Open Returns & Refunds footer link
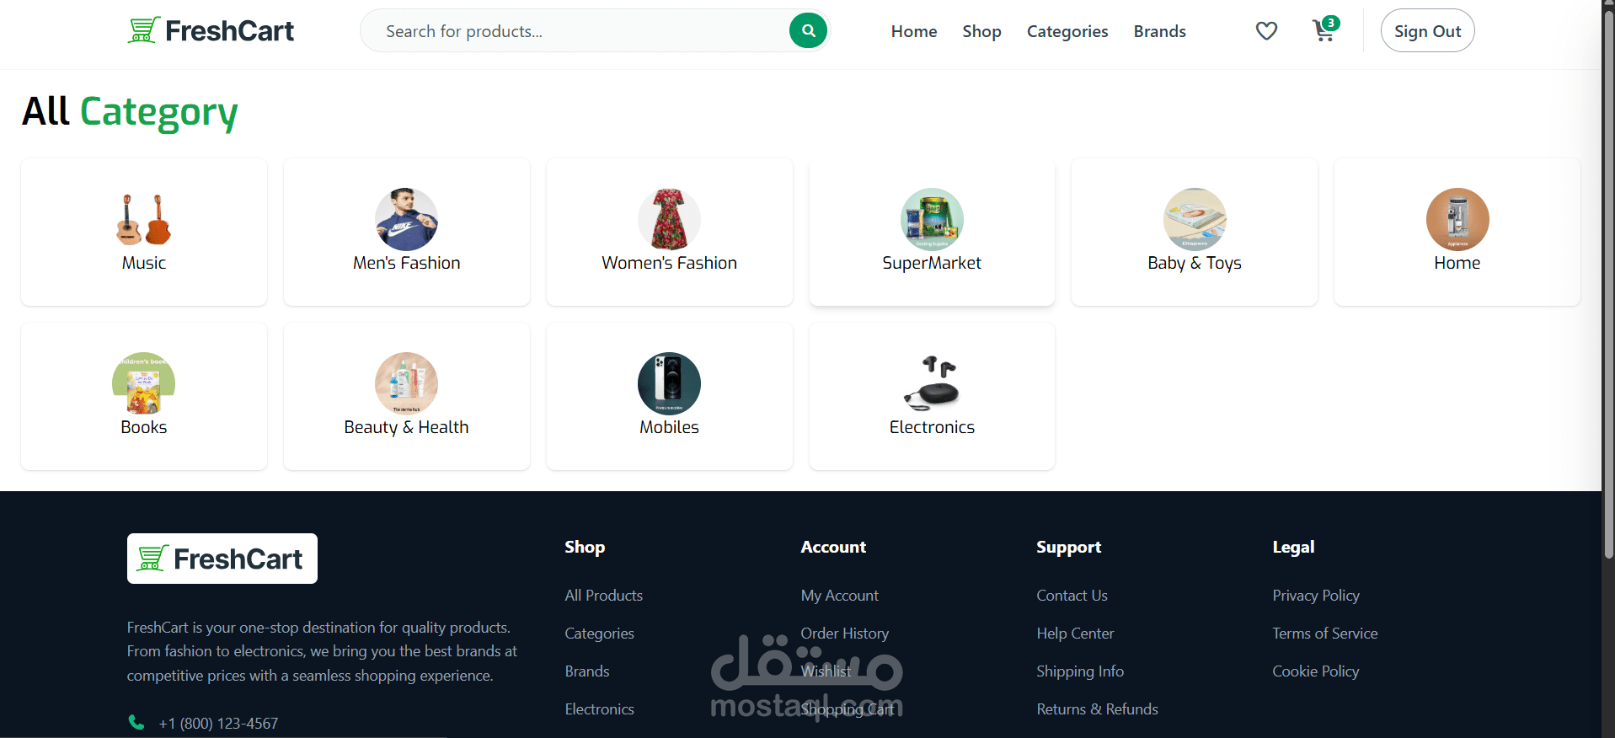 (x=1098, y=709)
